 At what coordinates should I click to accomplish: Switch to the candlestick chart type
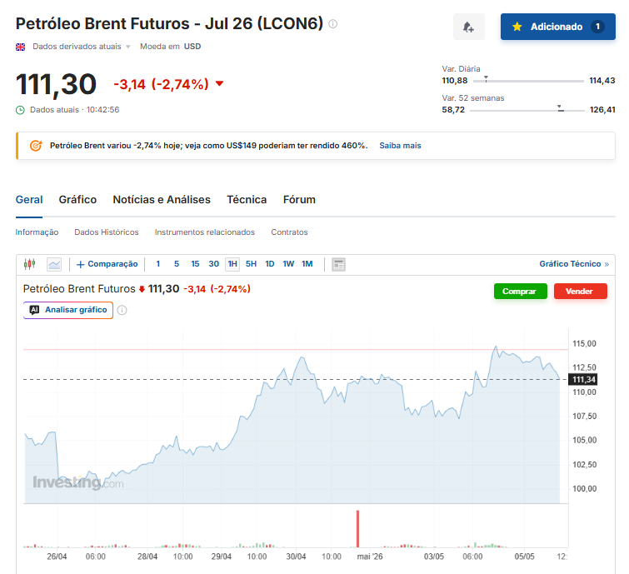[x=29, y=264]
